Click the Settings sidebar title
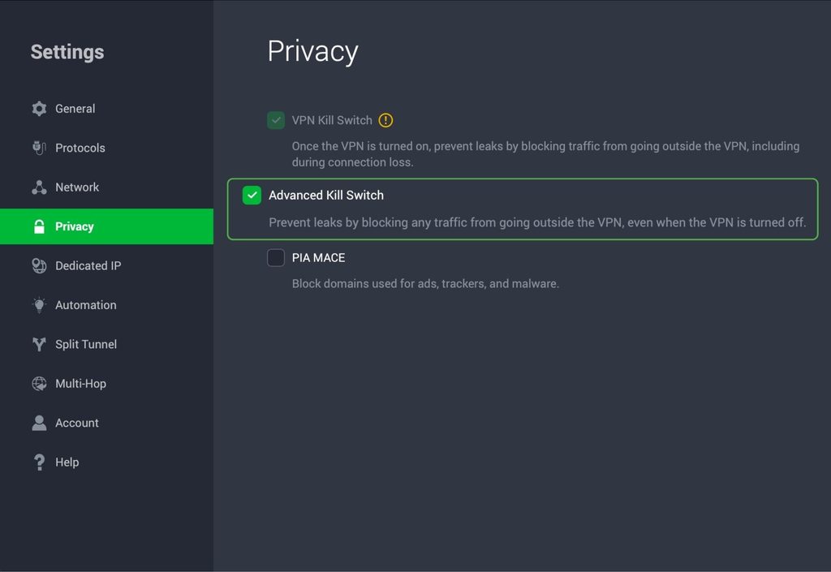 67,52
